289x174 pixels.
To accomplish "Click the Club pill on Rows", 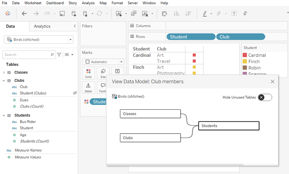I will (240, 37).
